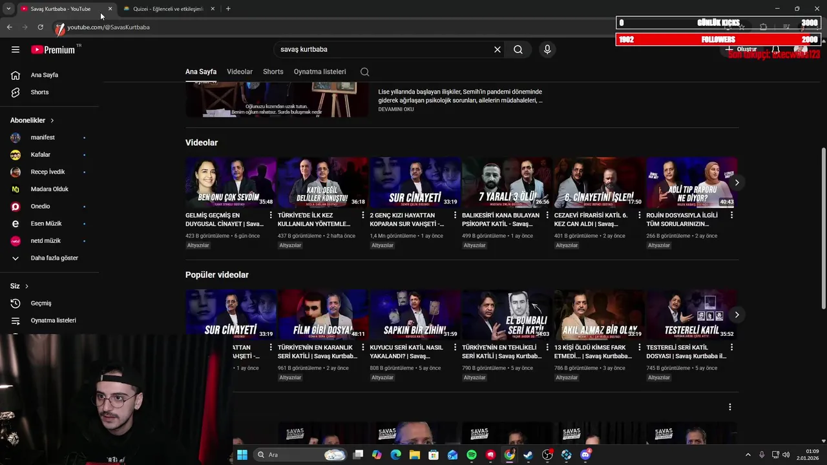Click the 7 YARALI 3 ÖLÜ thumbnail
The width and height of the screenshot is (827, 465).
[x=507, y=183]
